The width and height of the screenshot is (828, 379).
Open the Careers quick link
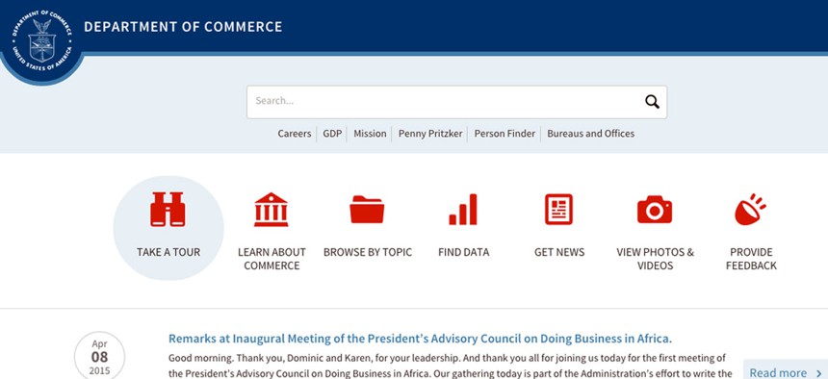294,134
